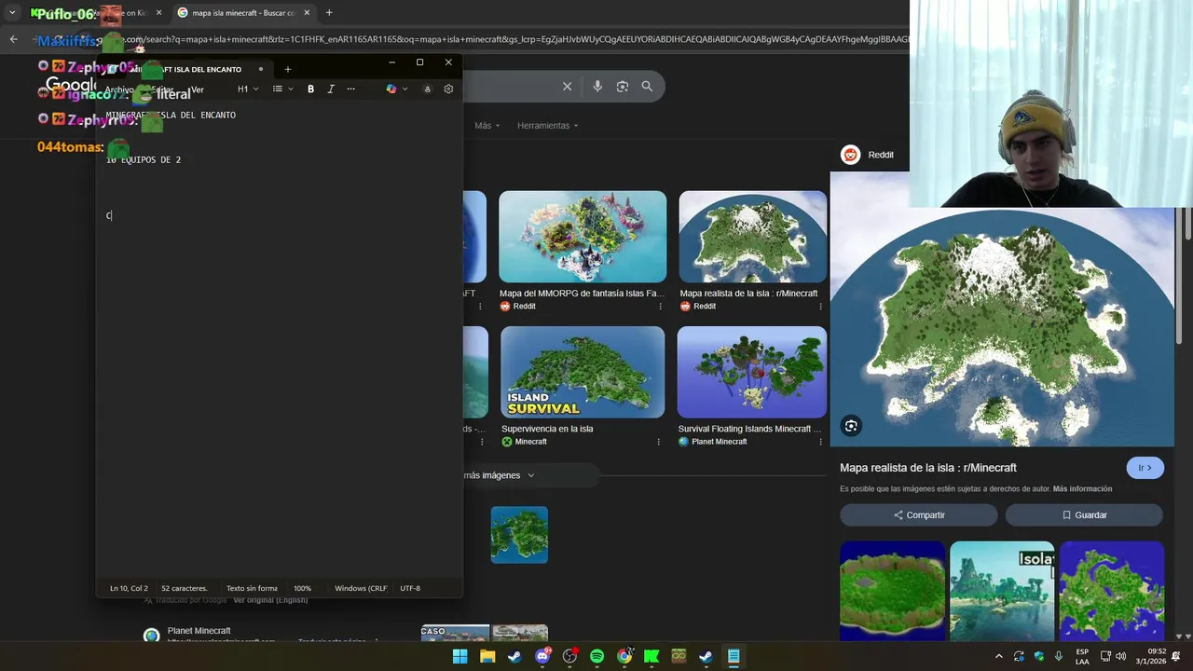The image size is (1193, 671).
Task: Open Planet Minecraft result link
Action: (199, 631)
